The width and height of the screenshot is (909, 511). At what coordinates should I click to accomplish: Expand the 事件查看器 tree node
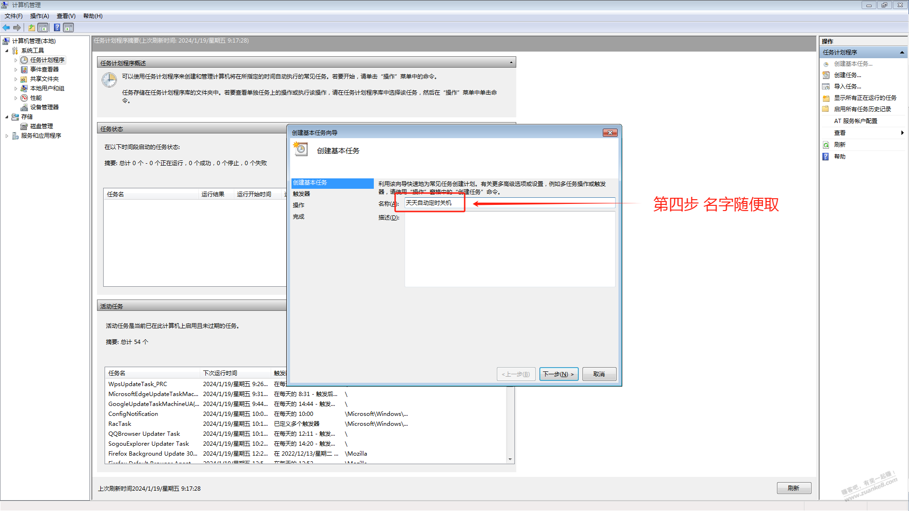coord(16,70)
